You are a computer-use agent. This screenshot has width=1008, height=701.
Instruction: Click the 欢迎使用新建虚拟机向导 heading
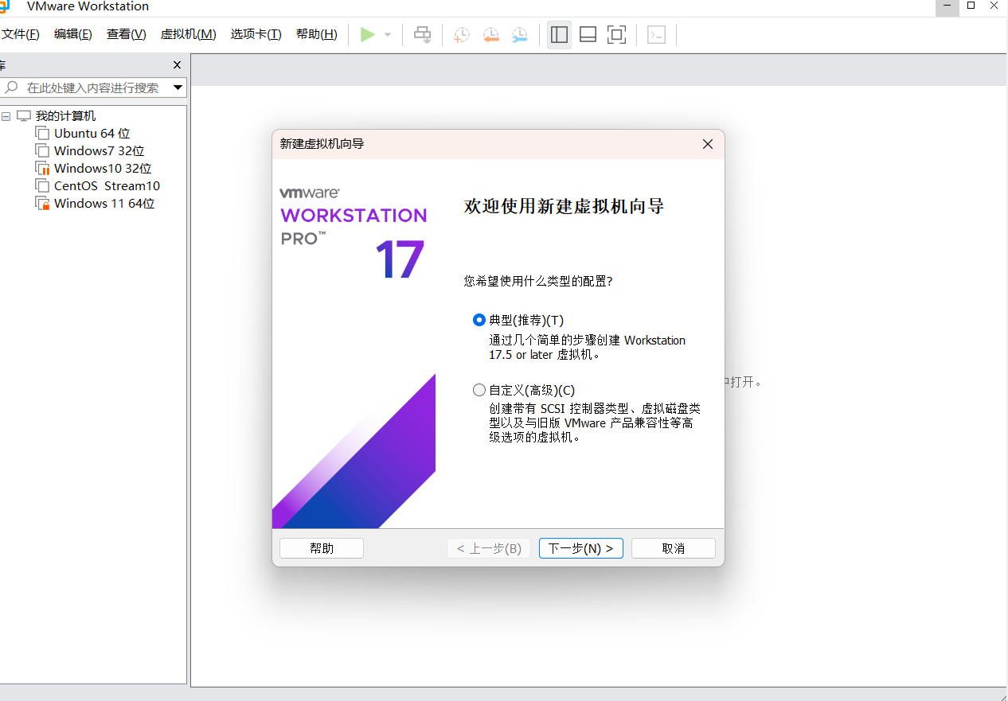(x=564, y=207)
